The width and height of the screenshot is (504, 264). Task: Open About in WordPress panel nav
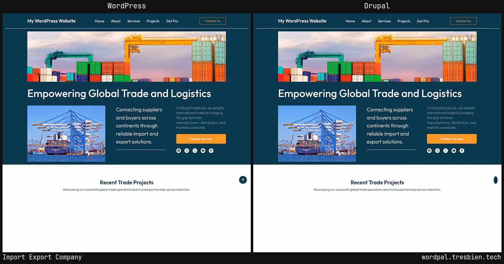pos(116,21)
